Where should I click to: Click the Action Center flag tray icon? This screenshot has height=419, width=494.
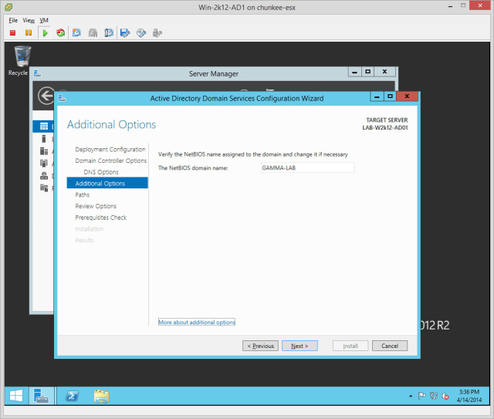(x=422, y=396)
